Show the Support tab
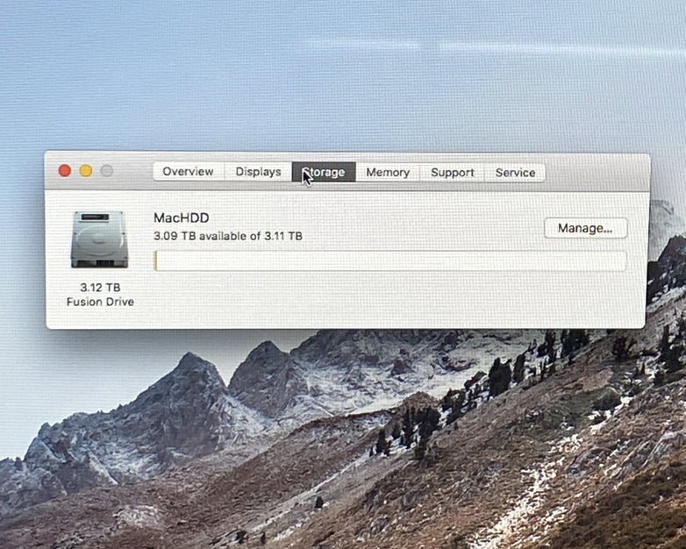The width and height of the screenshot is (686, 549). pyautogui.click(x=453, y=173)
